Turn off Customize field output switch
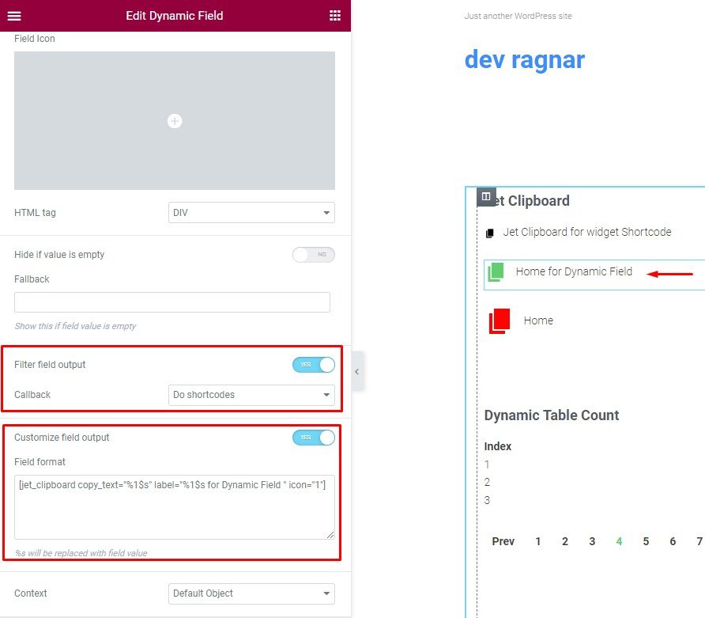The height and width of the screenshot is (618, 705). 314,438
